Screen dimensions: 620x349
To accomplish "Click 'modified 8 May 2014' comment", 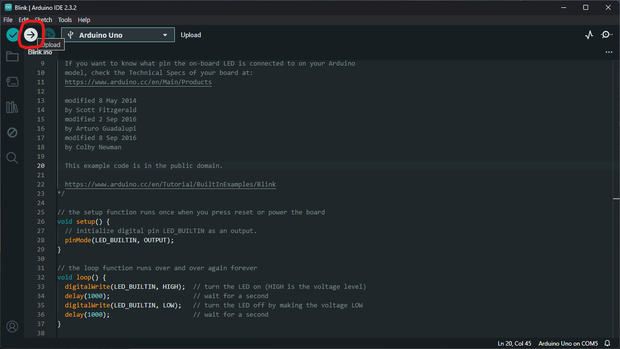I will tap(100, 101).
